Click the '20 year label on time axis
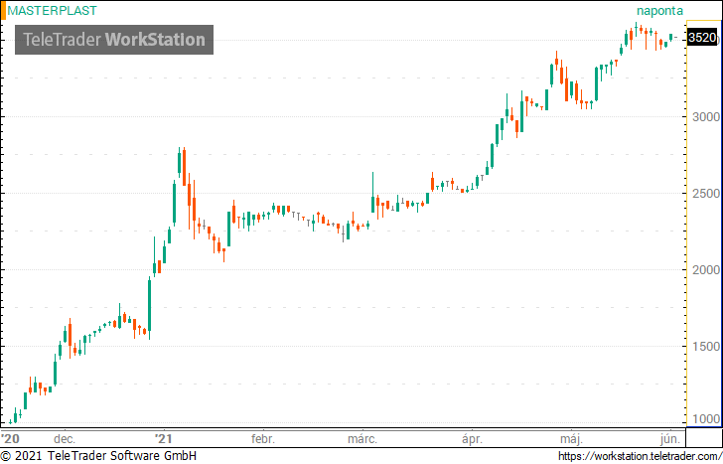 [x=10, y=438]
